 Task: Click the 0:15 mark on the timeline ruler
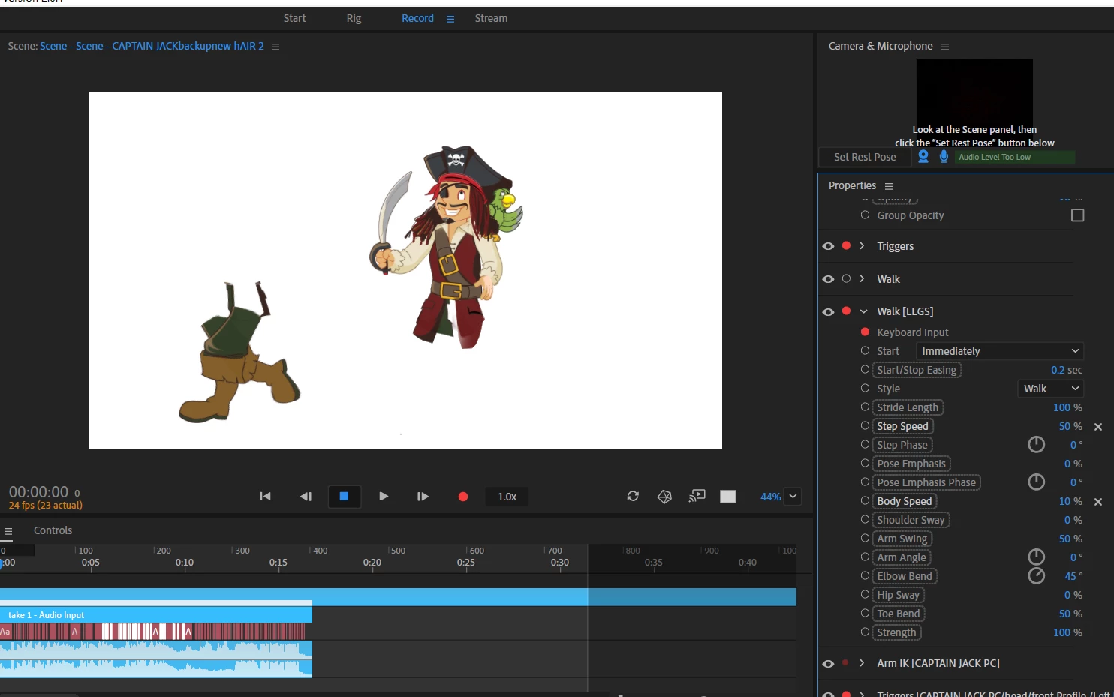pos(278,562)
